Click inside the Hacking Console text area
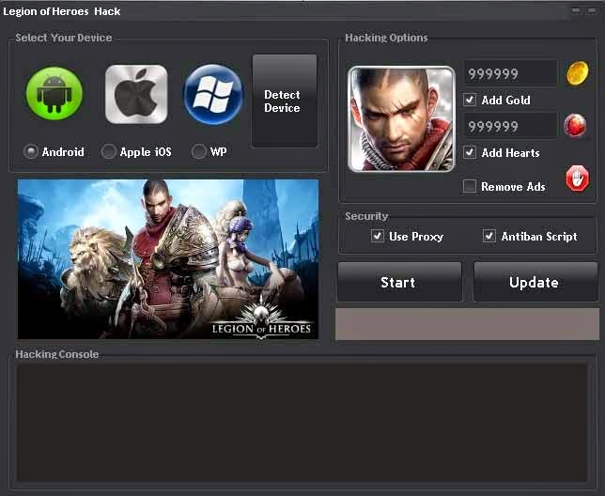Screen dimensions: 605x496 (302, 422)
